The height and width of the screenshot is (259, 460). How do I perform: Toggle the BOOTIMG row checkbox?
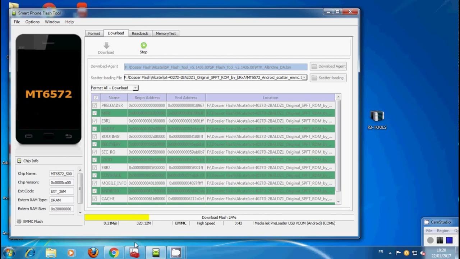(x=95, y=136)
